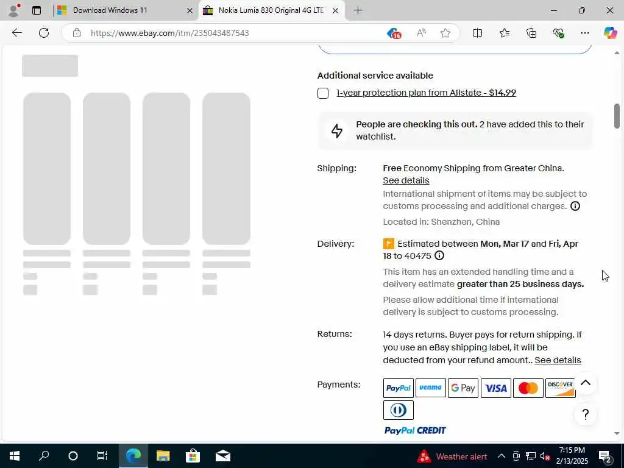This screenshot has width=624, height=468.
Task: Open the Allstate protection plan $14.99 link
Action: tap(426, 93)
